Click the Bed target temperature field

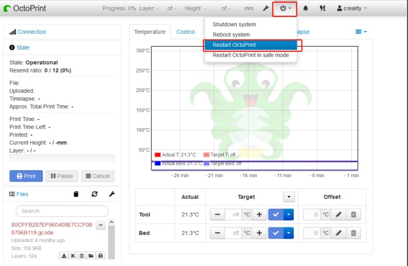[233, 233]
